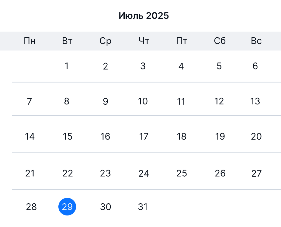Select July 29, highlighted in blue
The image size is (281, 227).
(67, 207)
